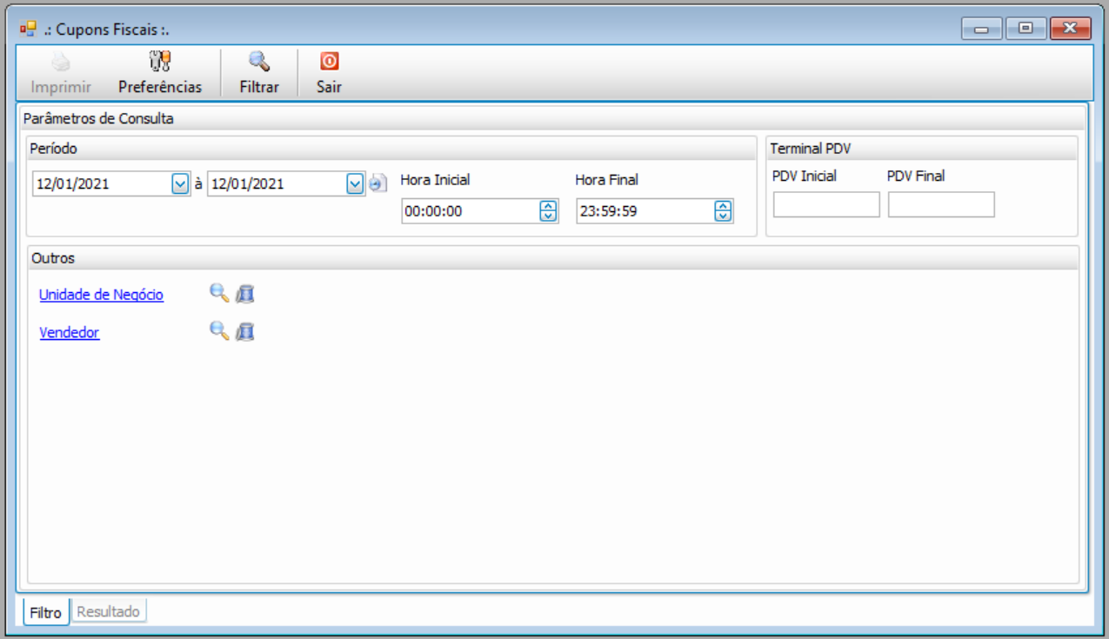Click Sair to exit the window
Image resolution: width=1109 pixels, height=639 pixels.
[329, 73]
